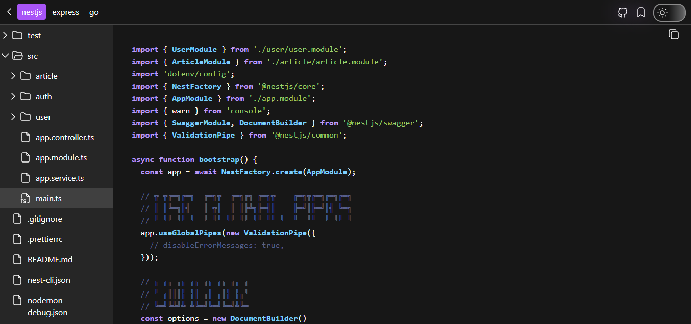This screenshot has height=324, width=691.
Task: Open nest-cli.json file
Action: coord(49,280)
